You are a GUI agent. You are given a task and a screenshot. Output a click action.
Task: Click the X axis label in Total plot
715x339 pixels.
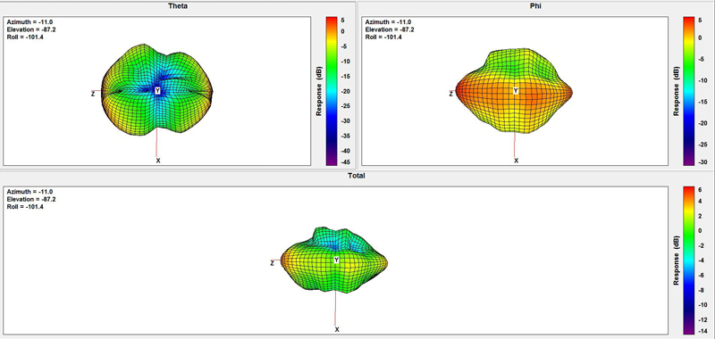tap(337, 329)
